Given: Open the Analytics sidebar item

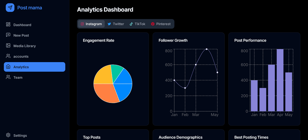Looking at the screenshot, I should click(x=35, y=67).
